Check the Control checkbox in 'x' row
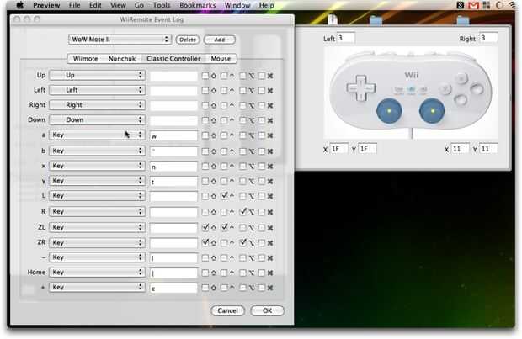Viewport: 522px width, 339px height. [x=225, y=166]
